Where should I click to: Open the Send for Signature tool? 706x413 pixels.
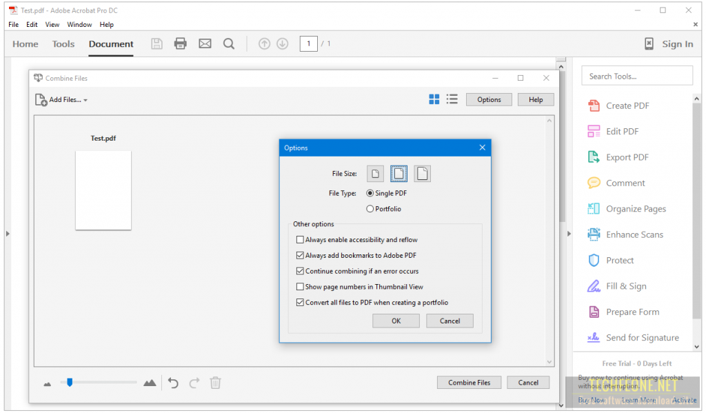pos(634,338)
